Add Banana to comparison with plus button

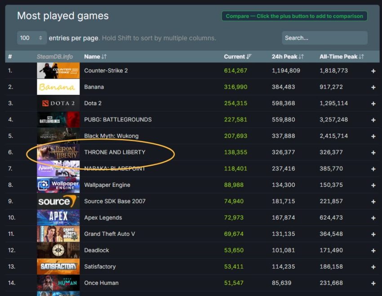pos(373,87)
